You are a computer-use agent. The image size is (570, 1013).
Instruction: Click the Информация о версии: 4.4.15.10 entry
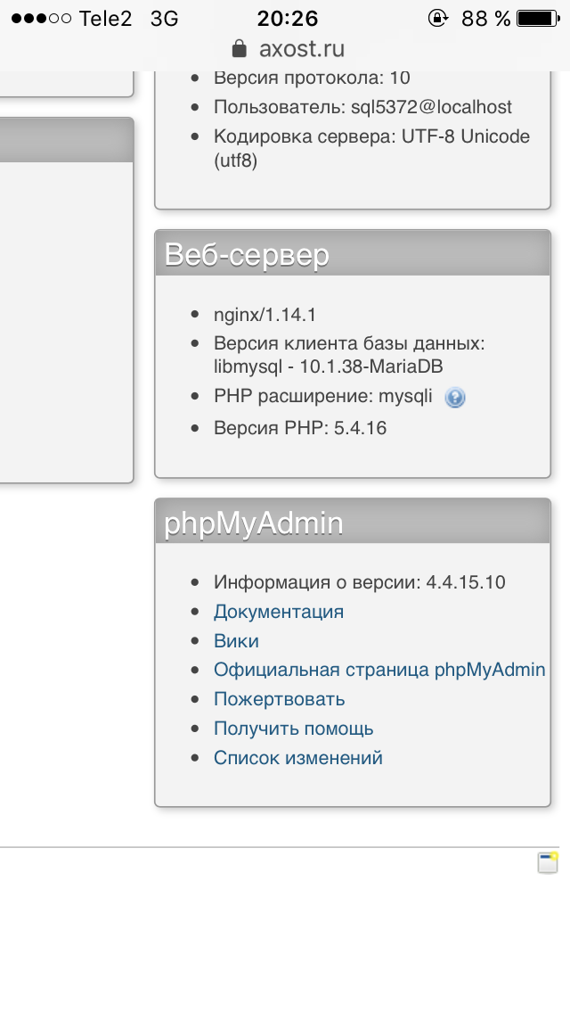359,582
